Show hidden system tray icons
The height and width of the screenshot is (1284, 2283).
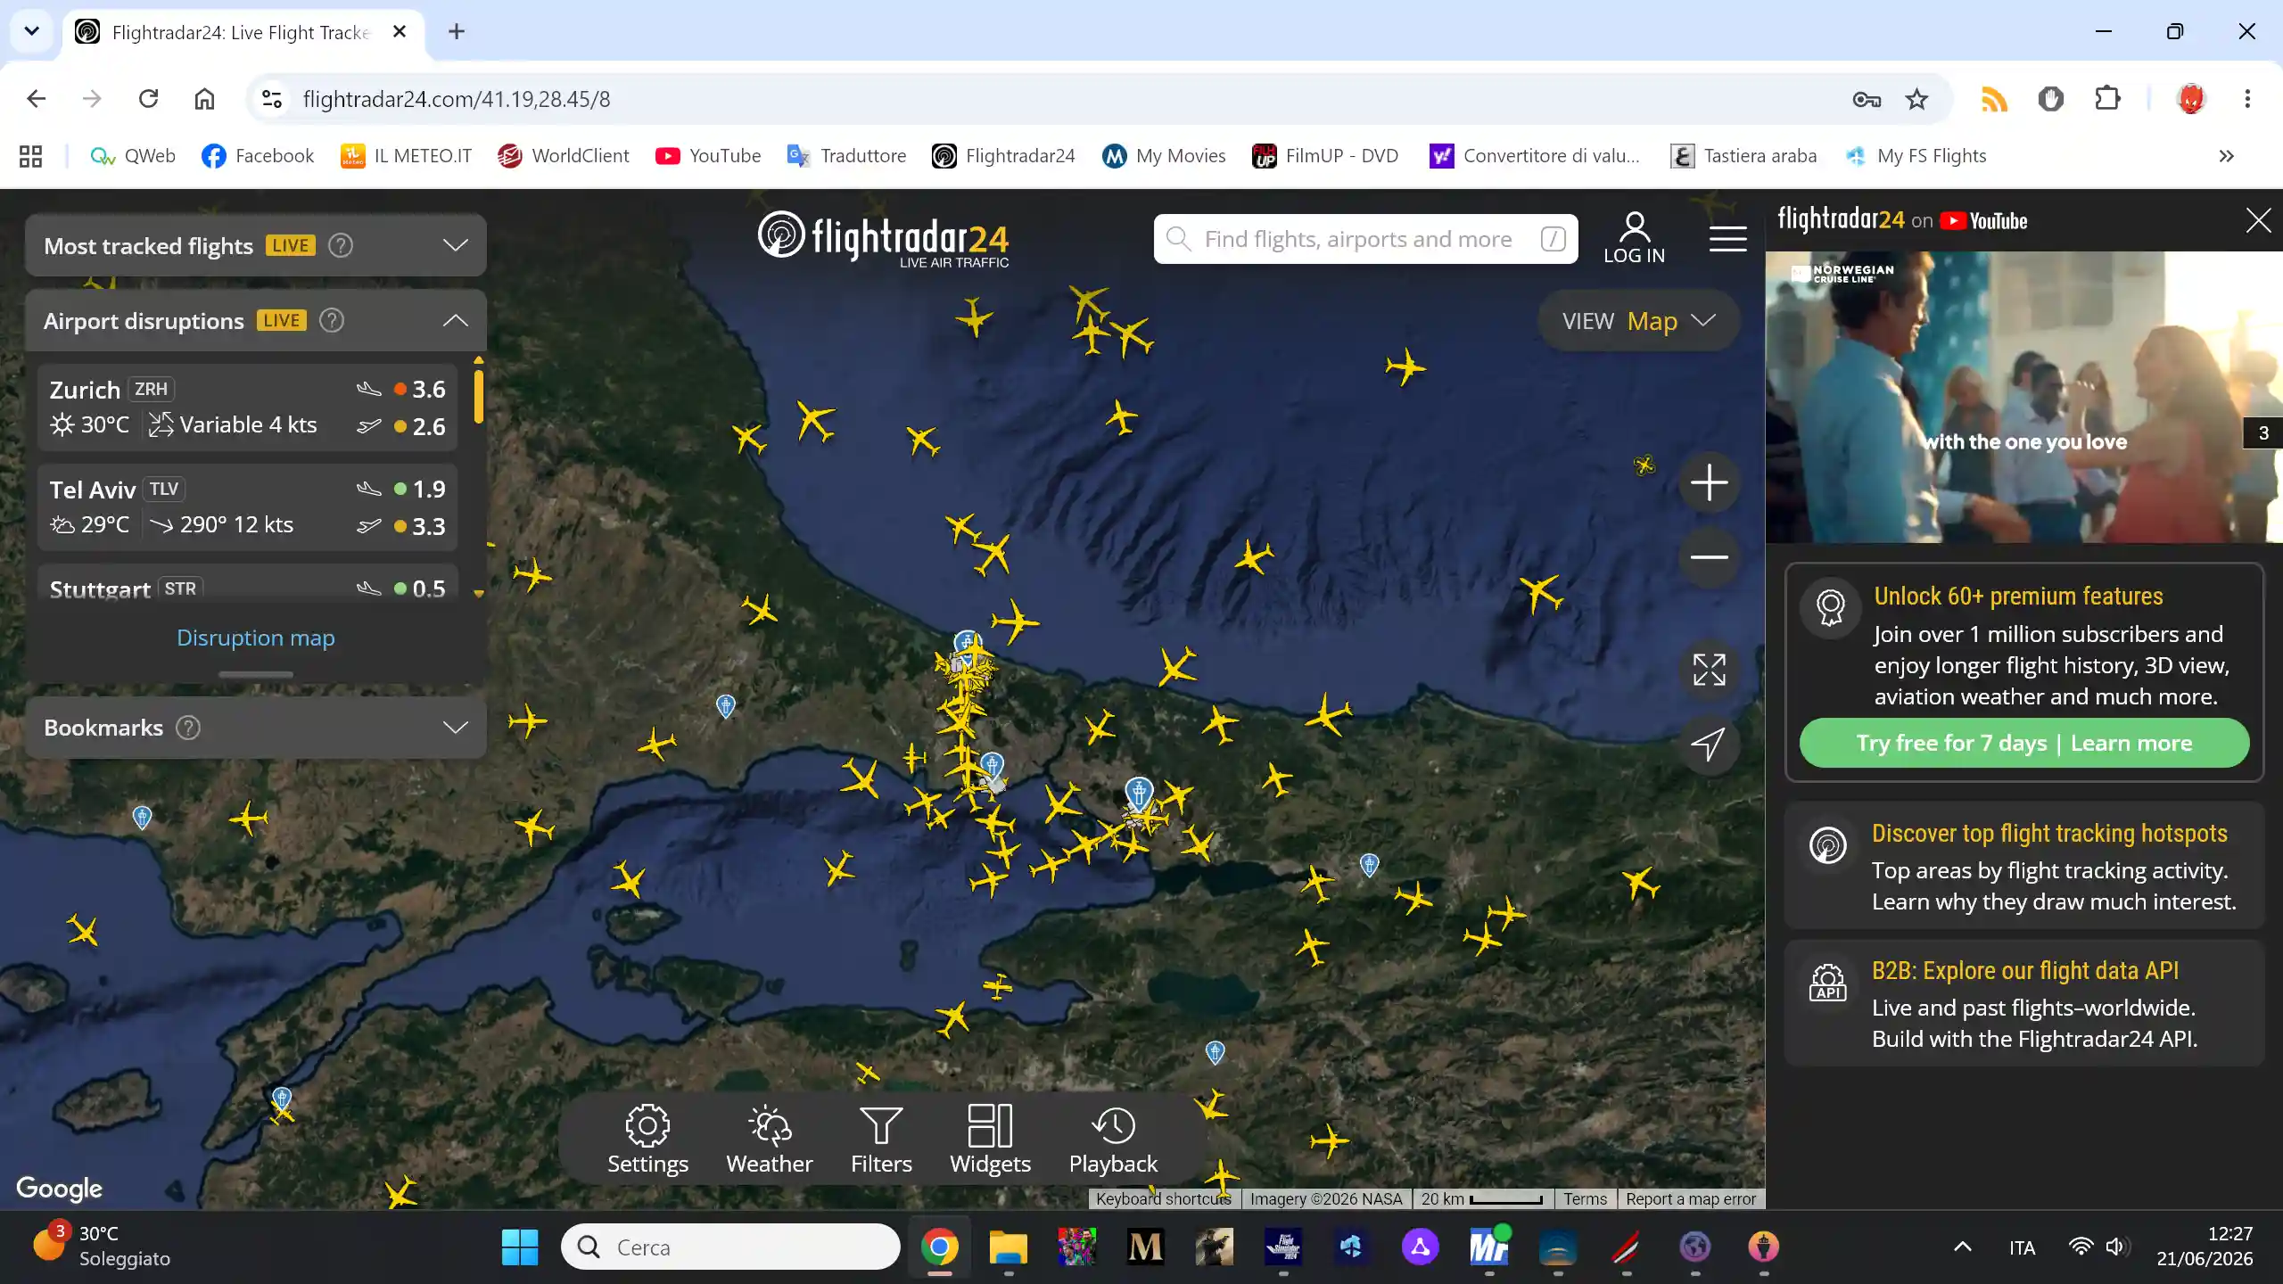1962,1247
